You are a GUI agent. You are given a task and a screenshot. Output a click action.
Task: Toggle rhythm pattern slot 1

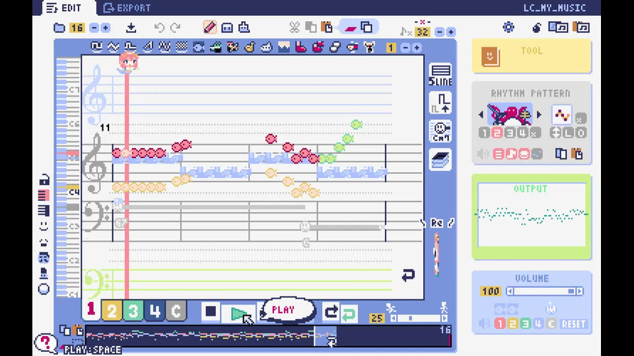click(484, 133)
